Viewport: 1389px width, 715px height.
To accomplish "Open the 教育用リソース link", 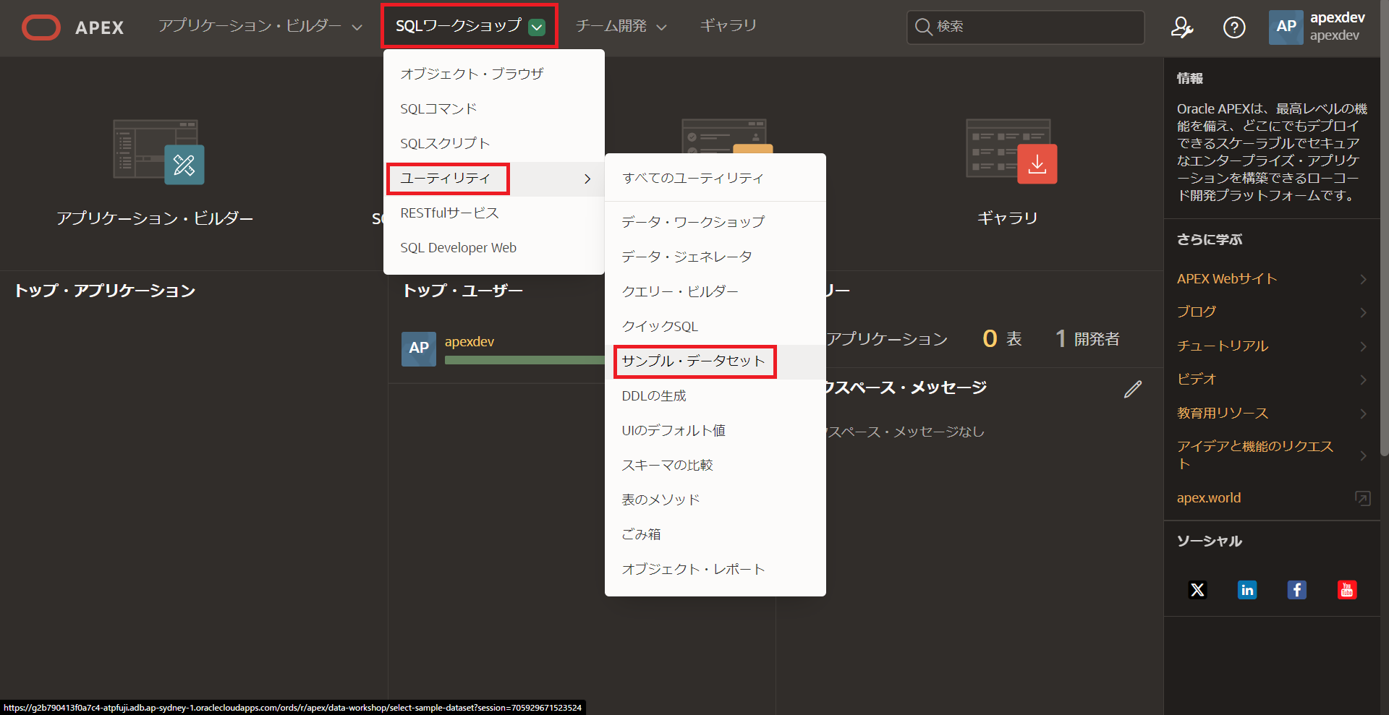I will [1223, 414].
